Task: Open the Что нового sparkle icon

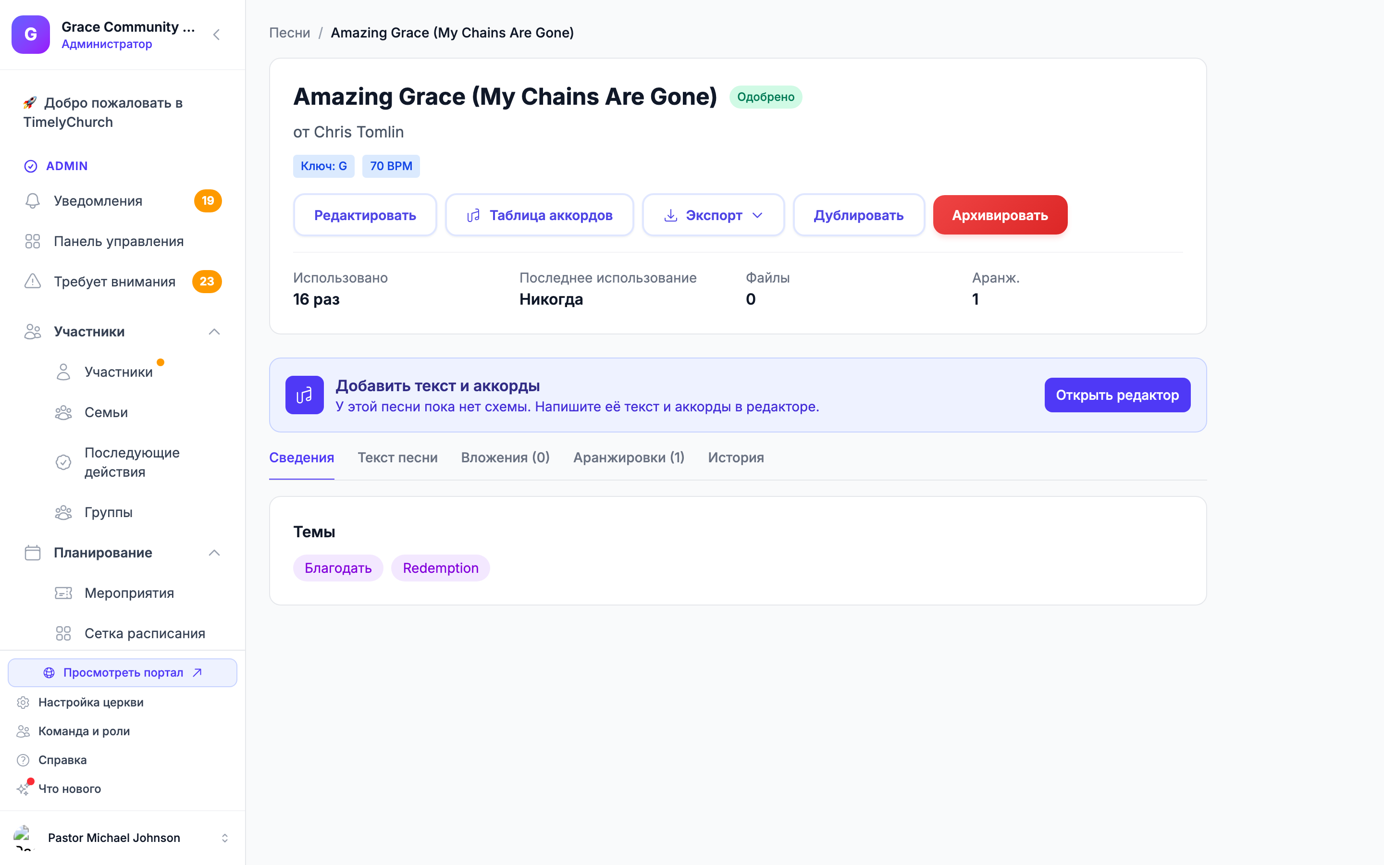Action: 23,789
